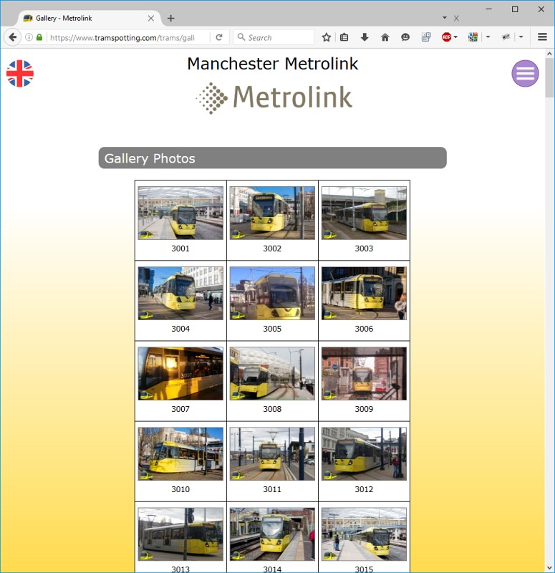Click the scrollbar down arrow
This screenshot has width=555, height=573.
[549, 568]
